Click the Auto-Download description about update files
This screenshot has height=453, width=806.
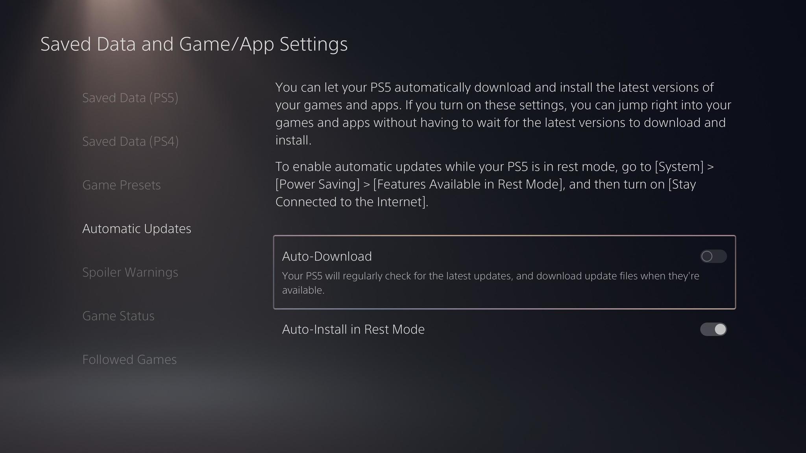[491, 283]
